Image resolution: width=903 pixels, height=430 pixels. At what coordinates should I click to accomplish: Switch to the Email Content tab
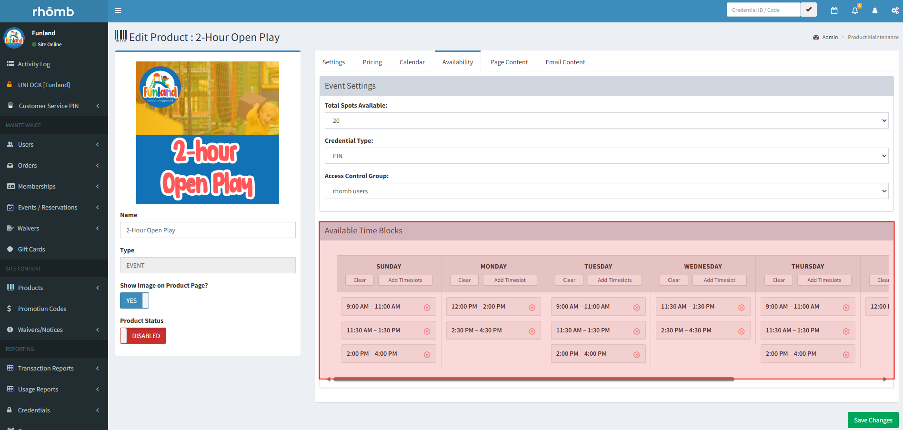click(x=565, y=62)
